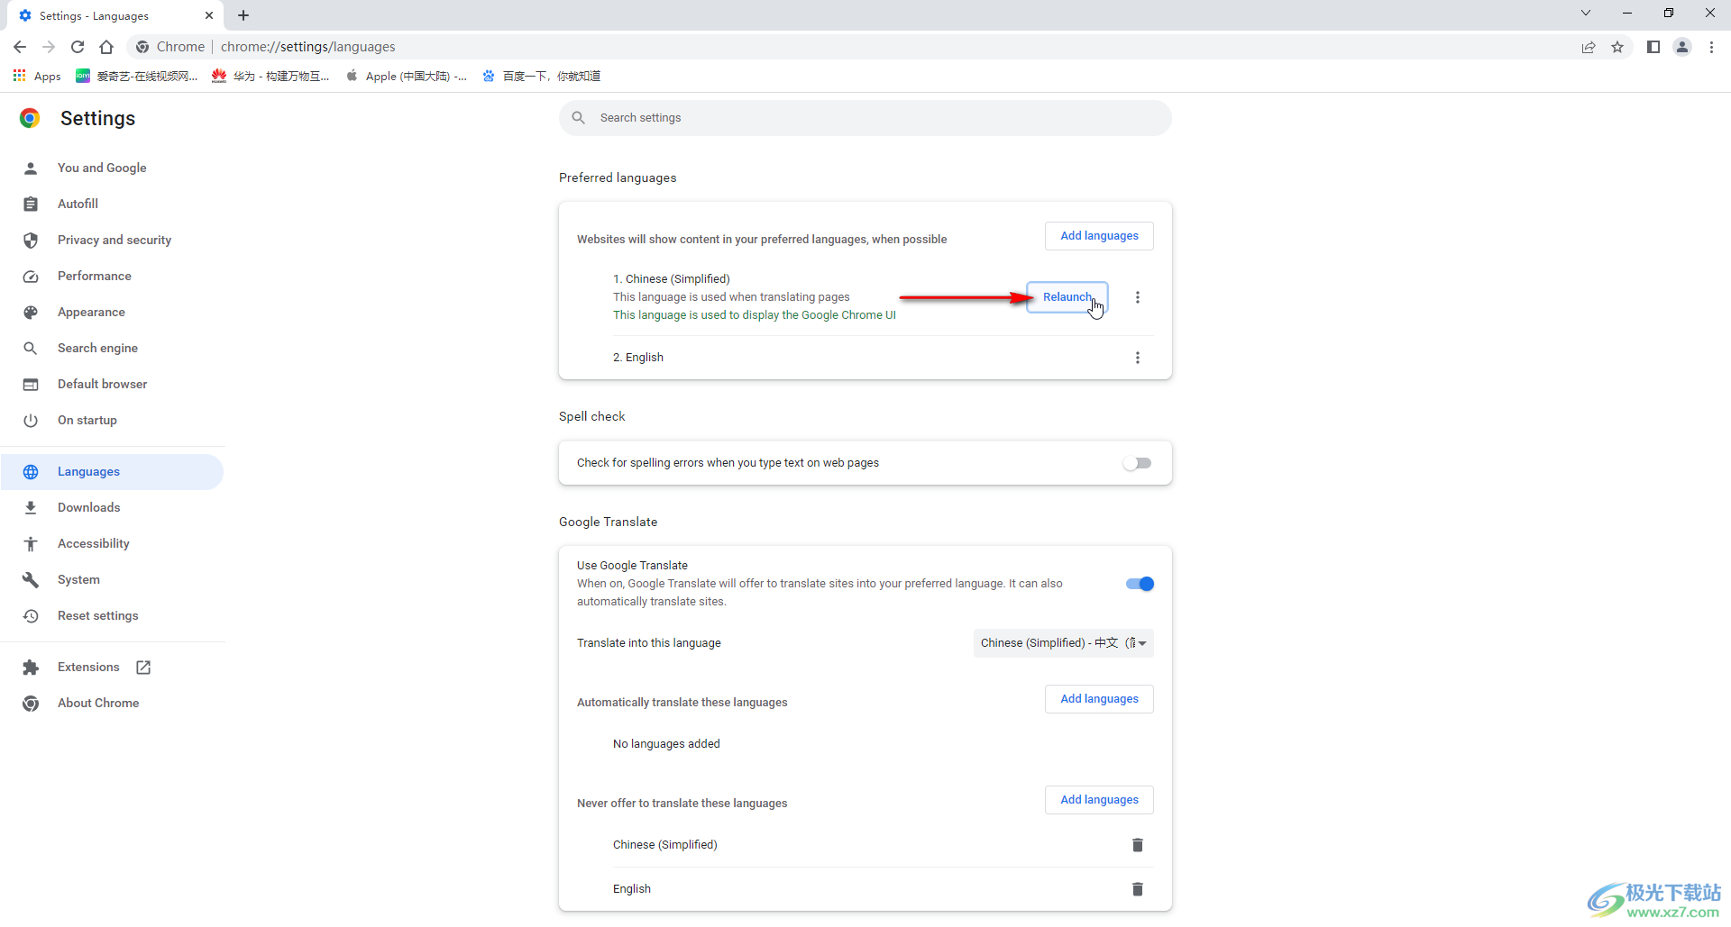Open more actions for Chinese (Simplified)
Screen dimensions: 1731x927
tap(1138, 297)
